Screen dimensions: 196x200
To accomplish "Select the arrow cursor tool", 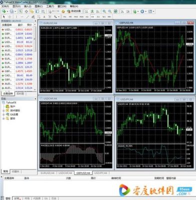I will pyautogui.click(x=4, y=17).
